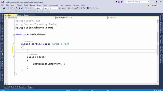
Task: Save the current file with Save icon
Action: 19,8
